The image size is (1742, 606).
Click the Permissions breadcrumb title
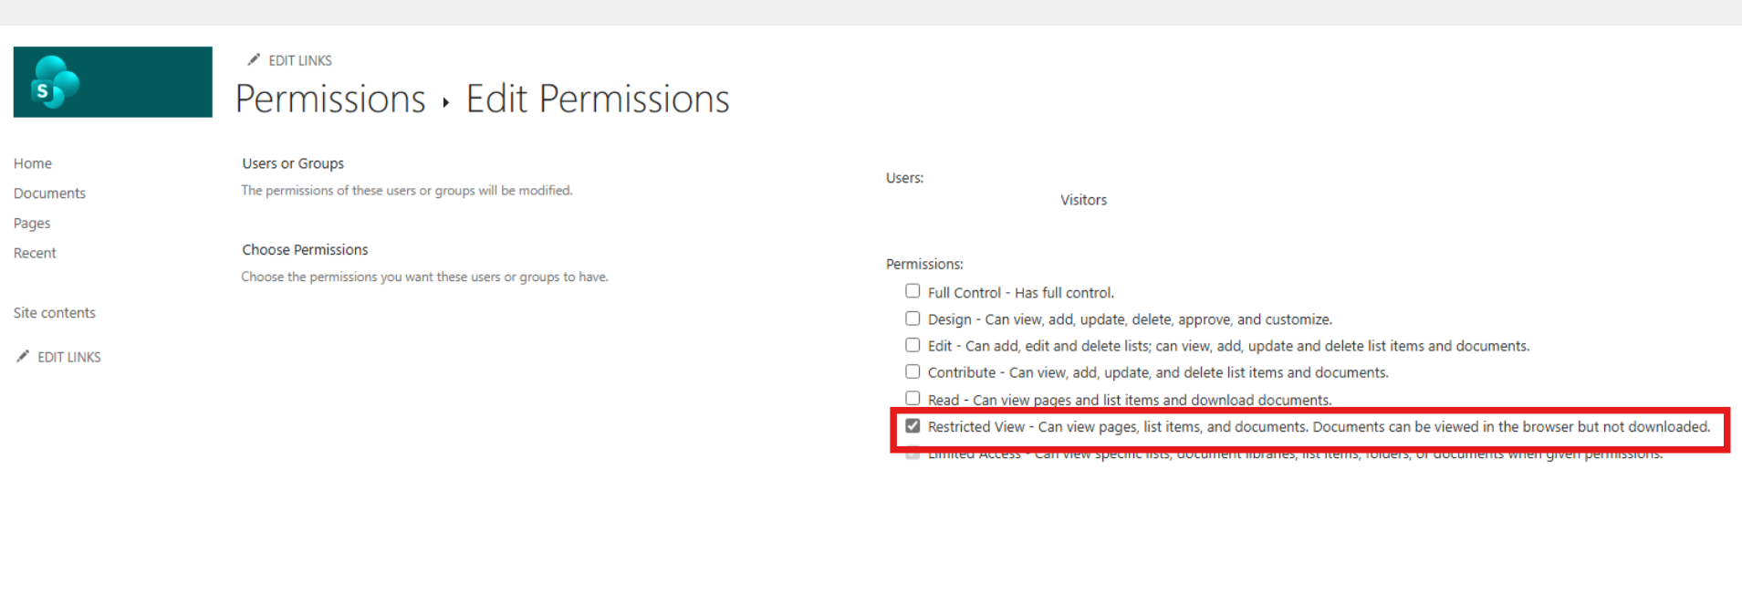(x=330, y=99)
